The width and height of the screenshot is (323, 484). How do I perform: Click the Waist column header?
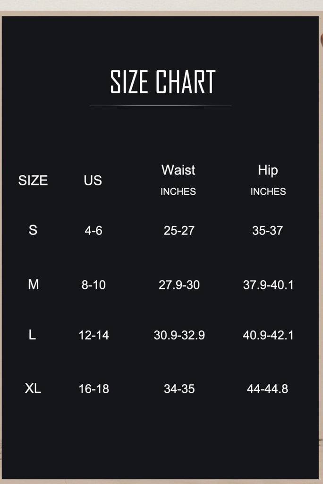[x=178, y=170]
